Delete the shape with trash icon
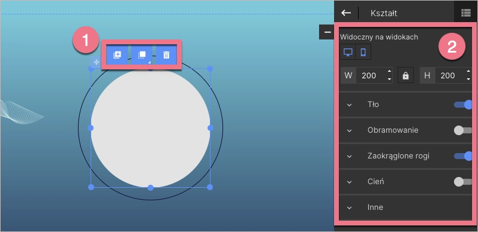The height and width of the screenshot is (232, 478). point(167,55)
